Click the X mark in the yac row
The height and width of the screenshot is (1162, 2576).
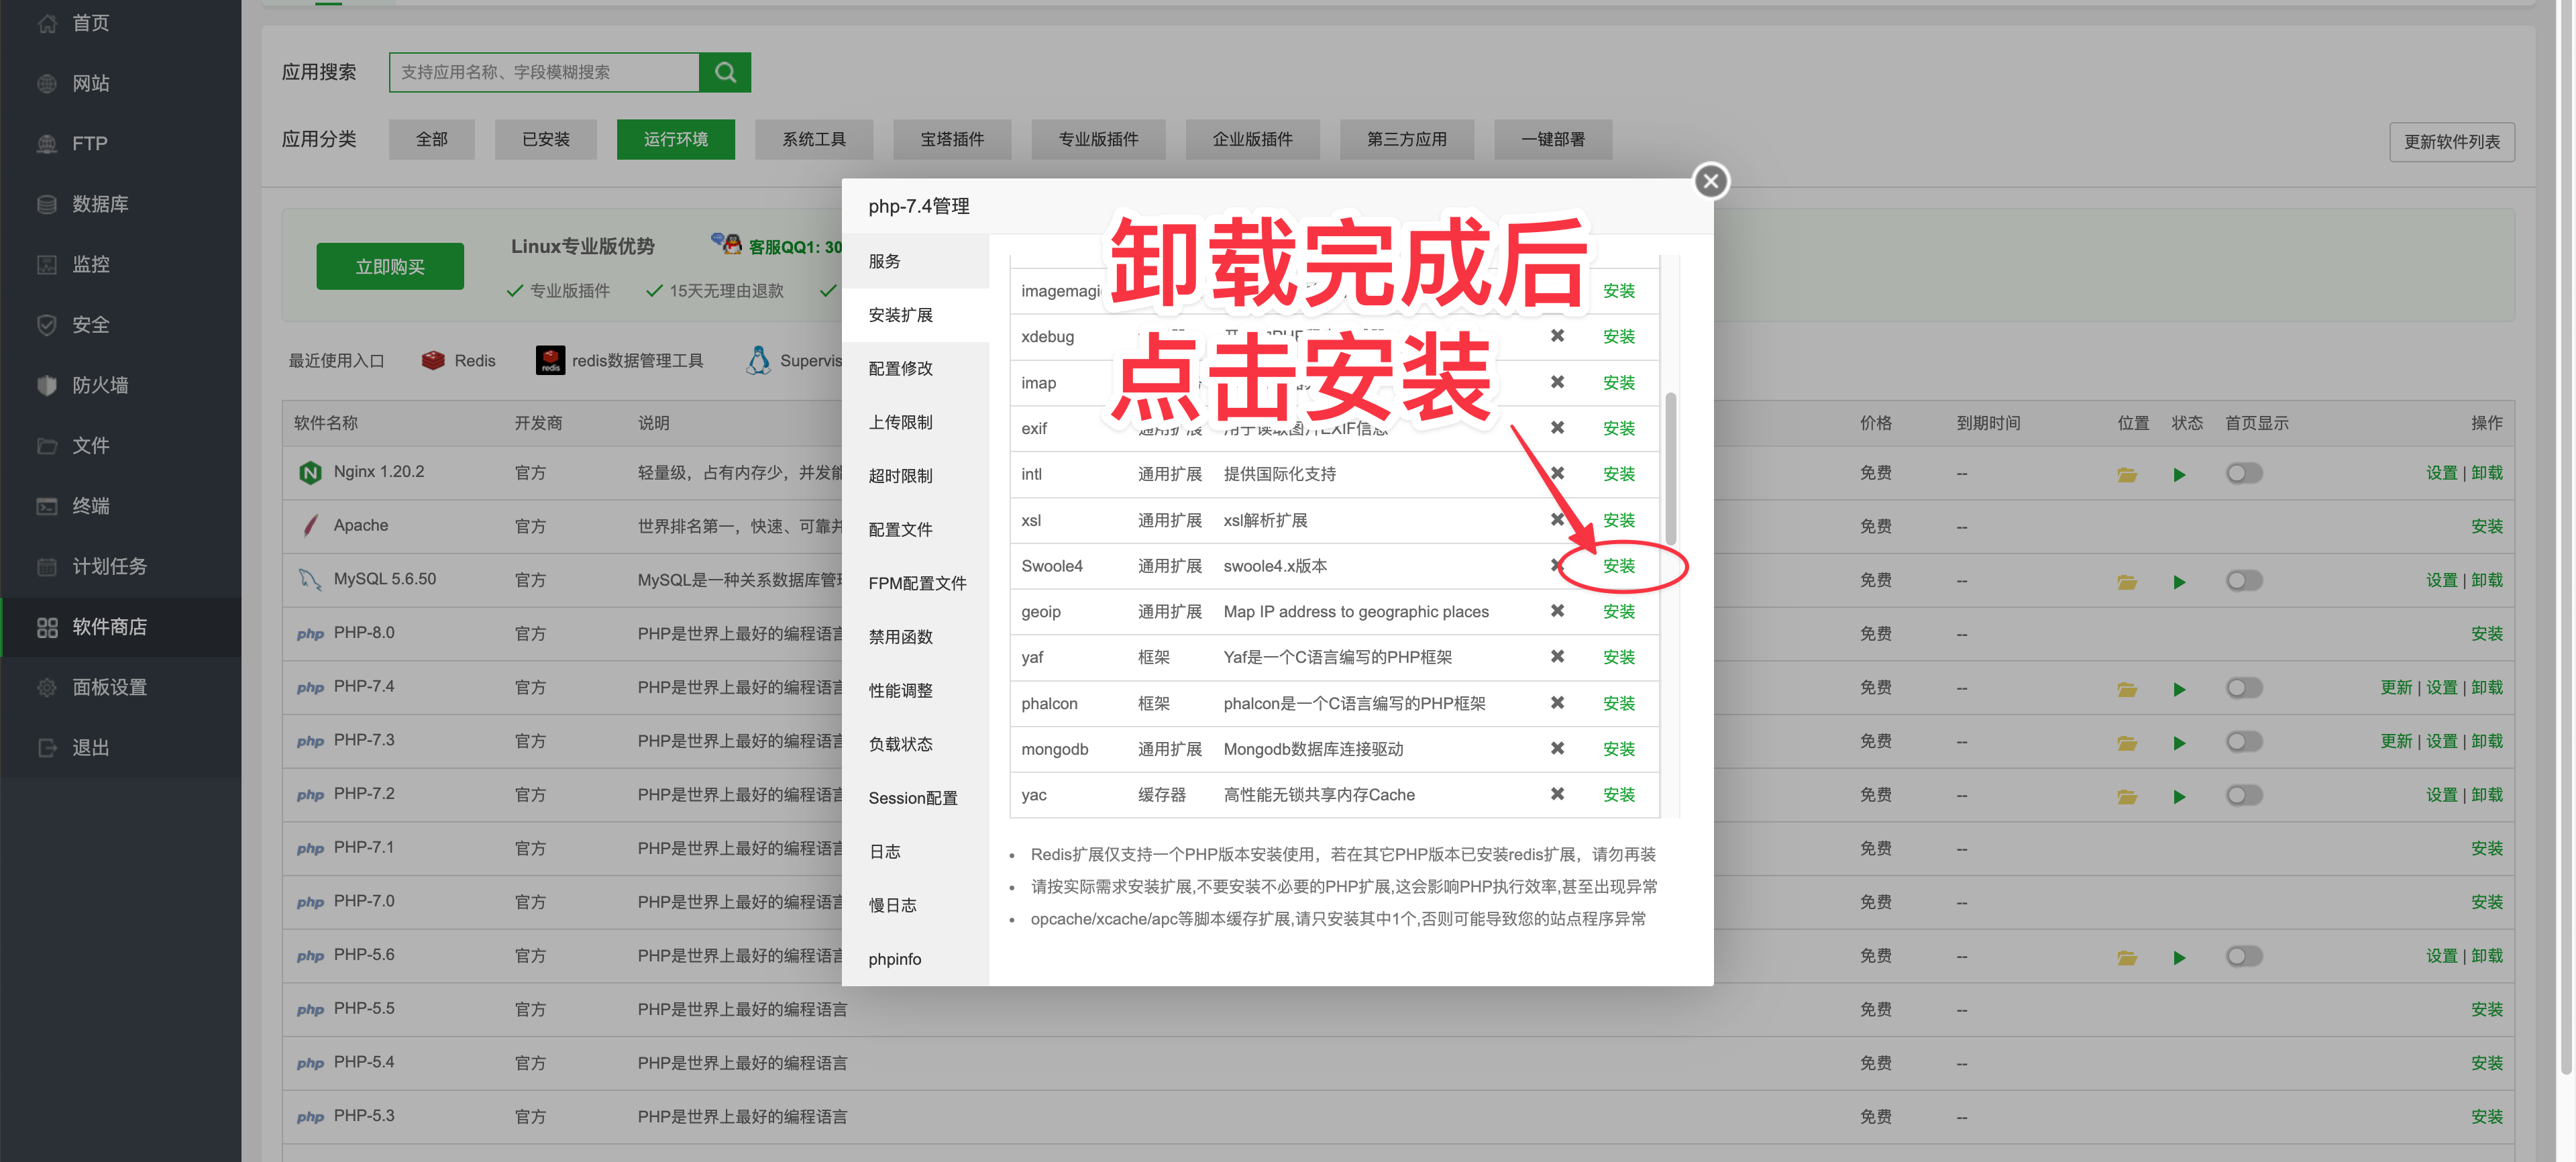click(1557, 794)
